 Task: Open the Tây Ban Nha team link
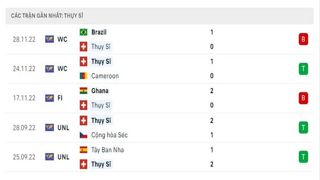(108, 150)
